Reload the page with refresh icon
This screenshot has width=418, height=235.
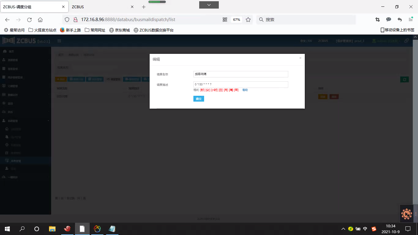(29, 20)
